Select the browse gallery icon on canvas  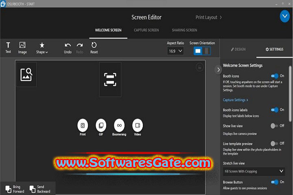(x=26, y=74)
